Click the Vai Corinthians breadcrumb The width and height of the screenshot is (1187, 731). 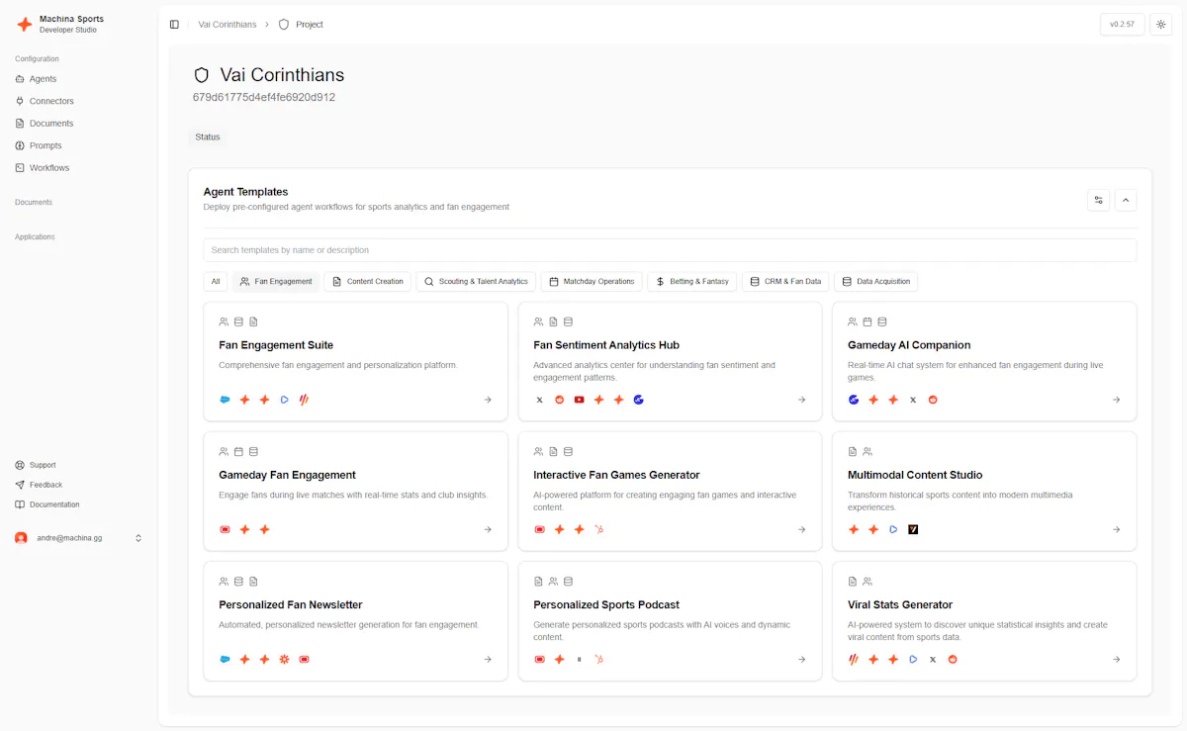(x=228, y=25)
